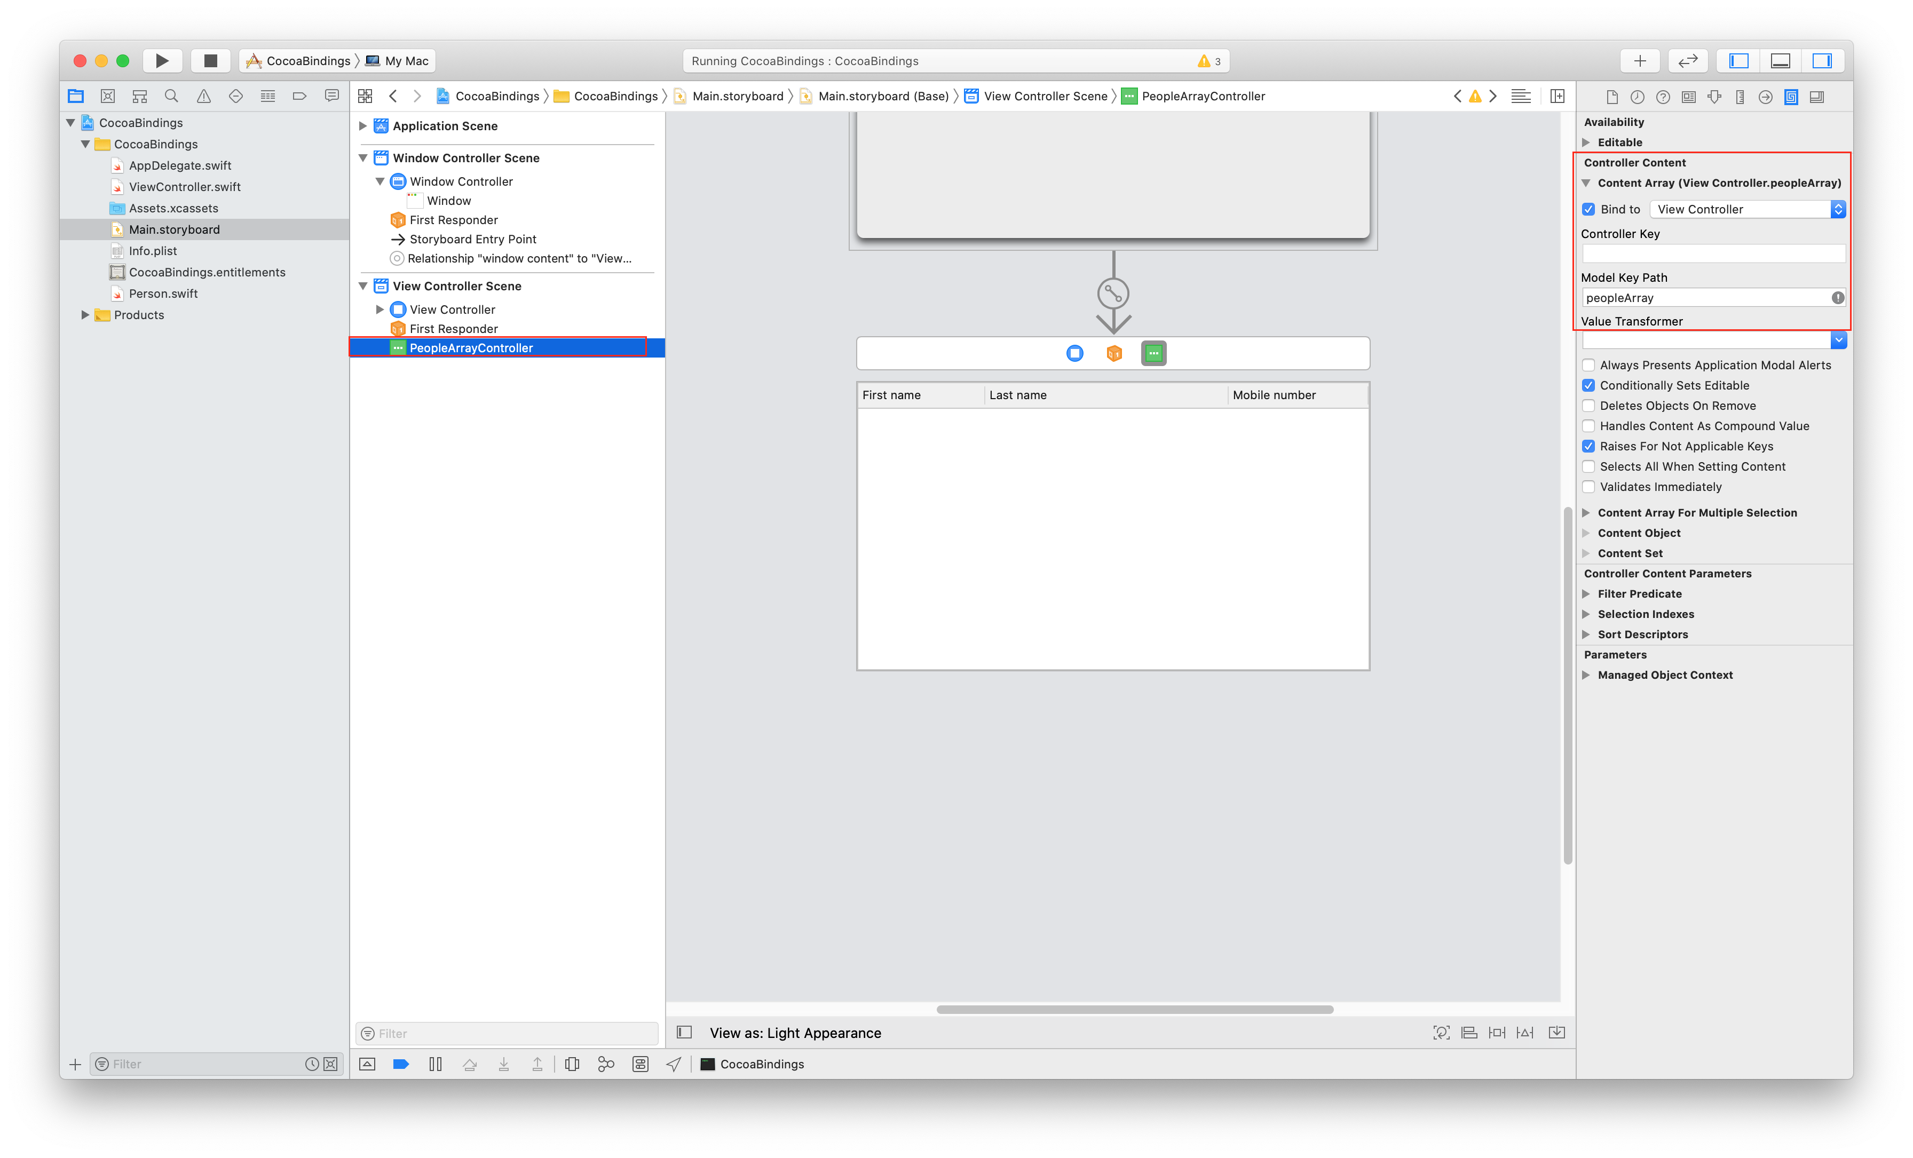This screenshot has width=1913, height=1158.
Task: Uncheck Raises For Not Applicable Keys
Action: (1588, 446)
